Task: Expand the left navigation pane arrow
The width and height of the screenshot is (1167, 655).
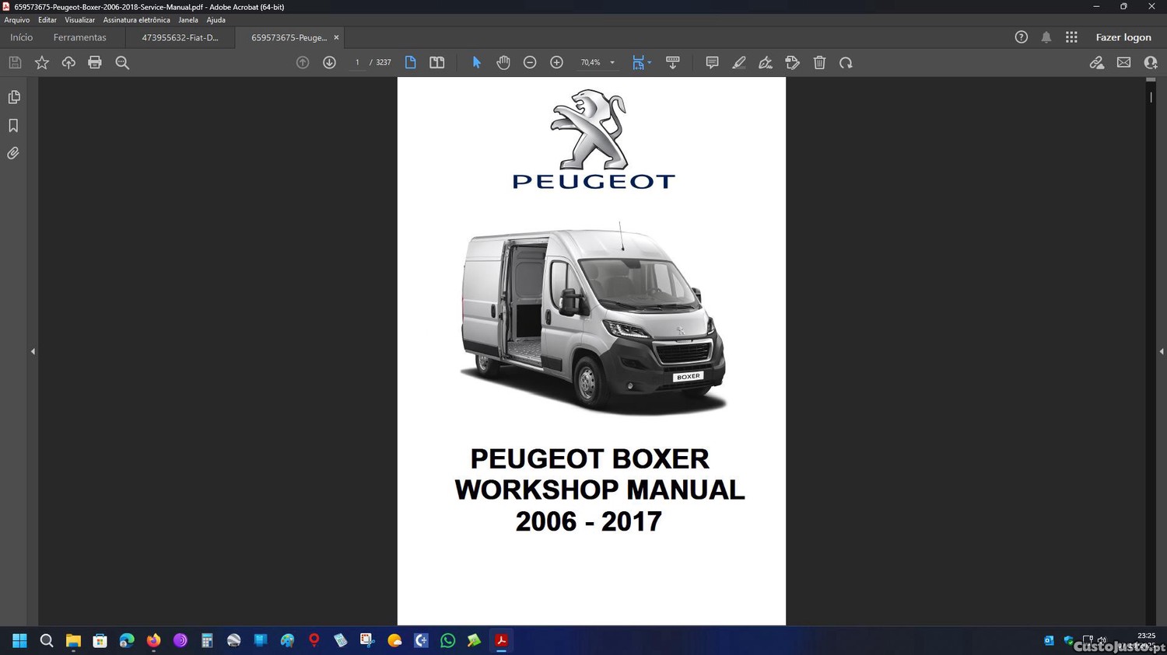Action: [33, 351]
